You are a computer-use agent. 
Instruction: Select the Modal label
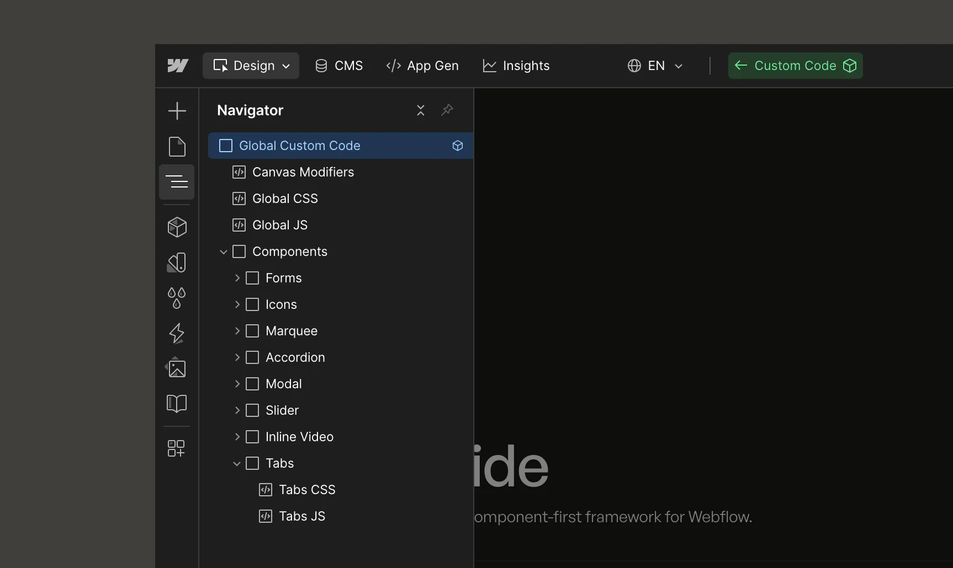point(284,384)
